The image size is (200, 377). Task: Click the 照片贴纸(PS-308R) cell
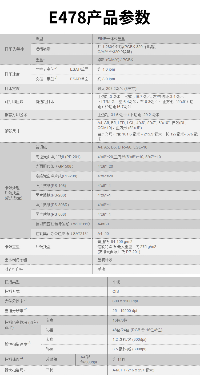(62, 205)
